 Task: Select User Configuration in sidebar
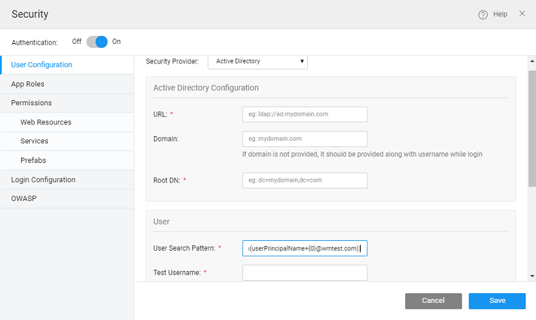point(42,65)
